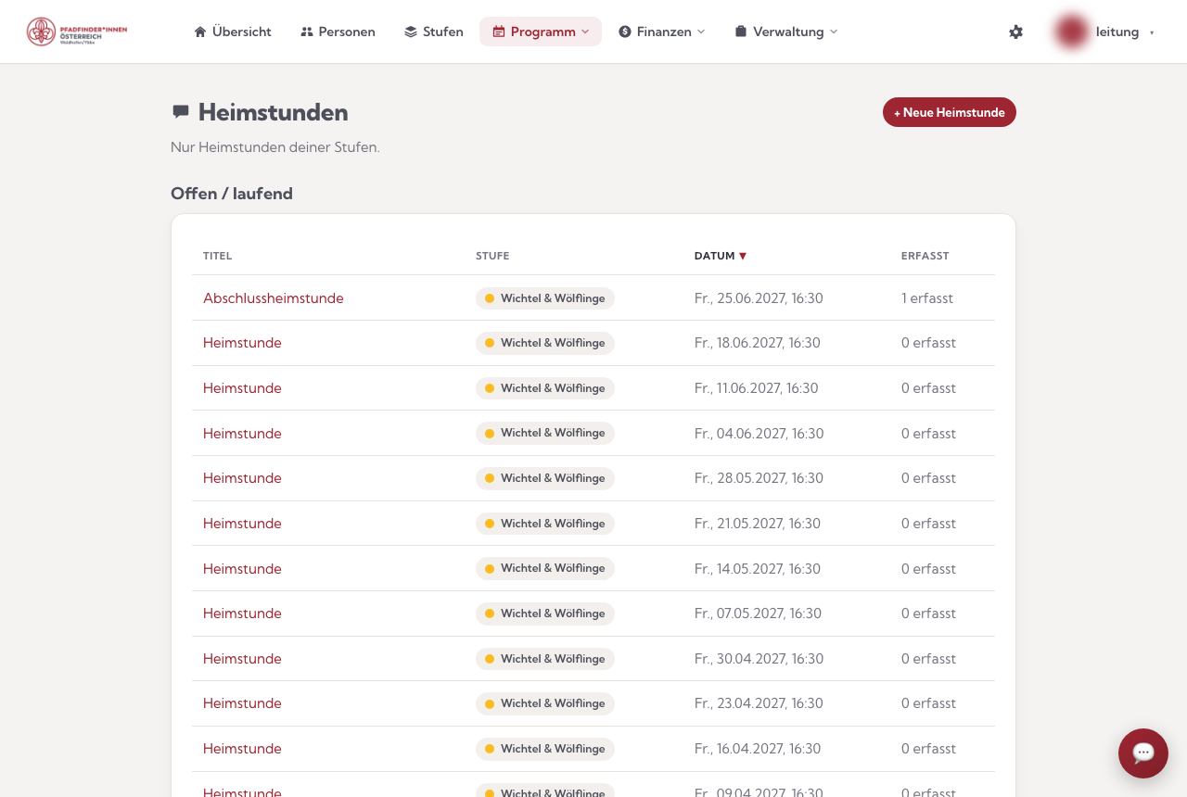The width and height of the screenshot is (1187, 797).
Task: Open the user account dropdown arrow
Action: pos(1152,32)
